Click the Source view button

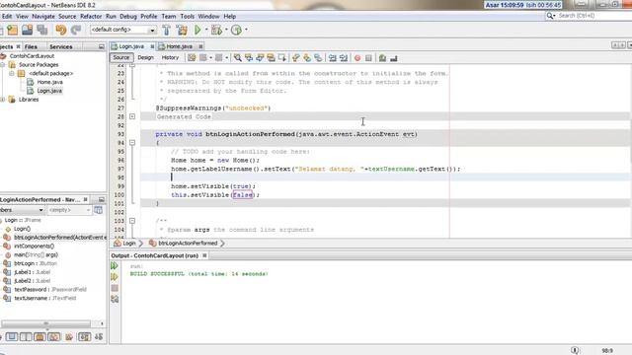pyautogui.click(x=120, y=57)
